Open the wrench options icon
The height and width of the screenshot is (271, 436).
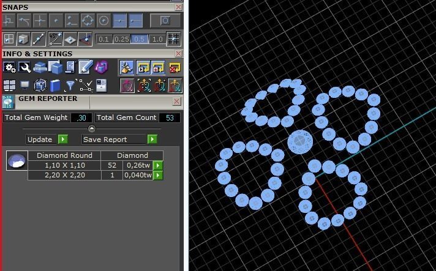24,67
